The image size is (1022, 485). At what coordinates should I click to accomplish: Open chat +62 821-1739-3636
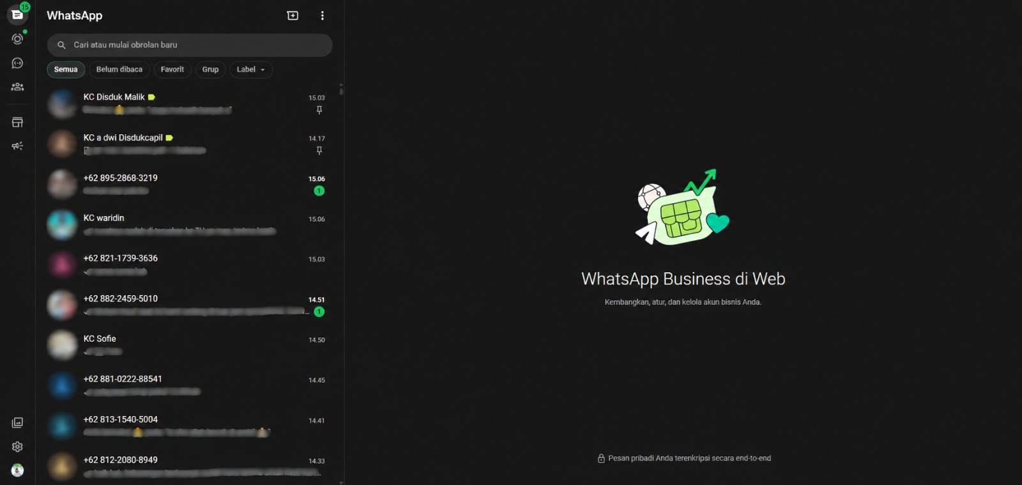[190, 265]
